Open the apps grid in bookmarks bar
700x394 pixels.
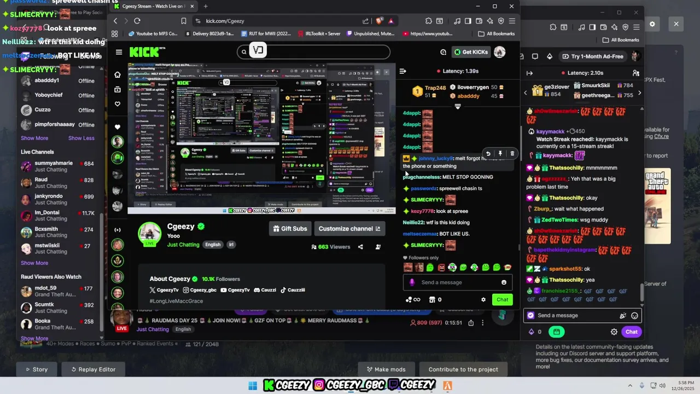pyautogui.click(x=114, y=33)
